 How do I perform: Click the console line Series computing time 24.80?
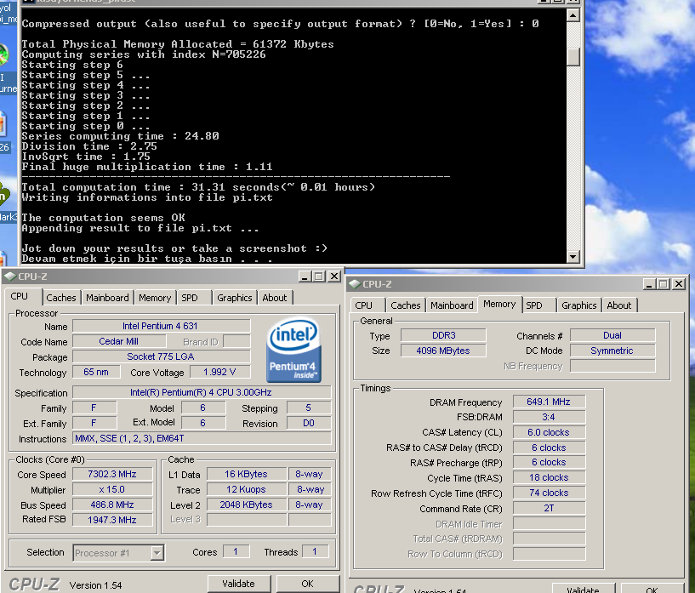point(120,136)
